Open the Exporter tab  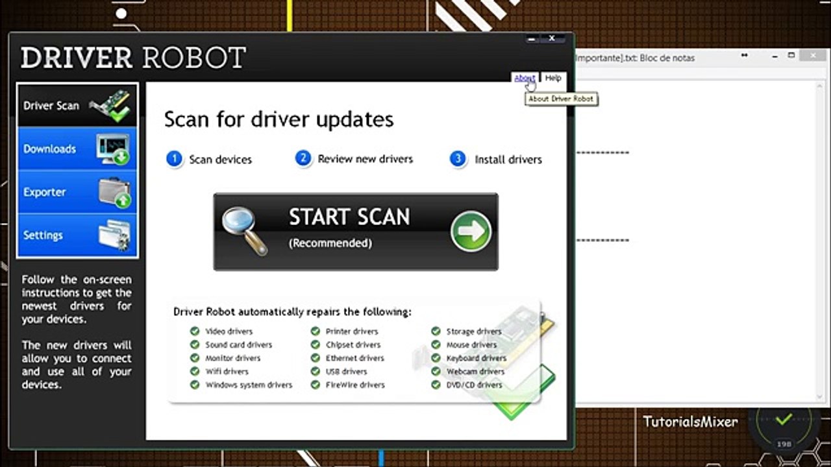[x=77, y=192]
